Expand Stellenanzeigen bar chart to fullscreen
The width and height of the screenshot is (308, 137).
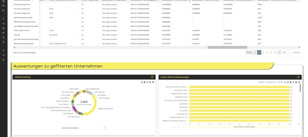299,82
